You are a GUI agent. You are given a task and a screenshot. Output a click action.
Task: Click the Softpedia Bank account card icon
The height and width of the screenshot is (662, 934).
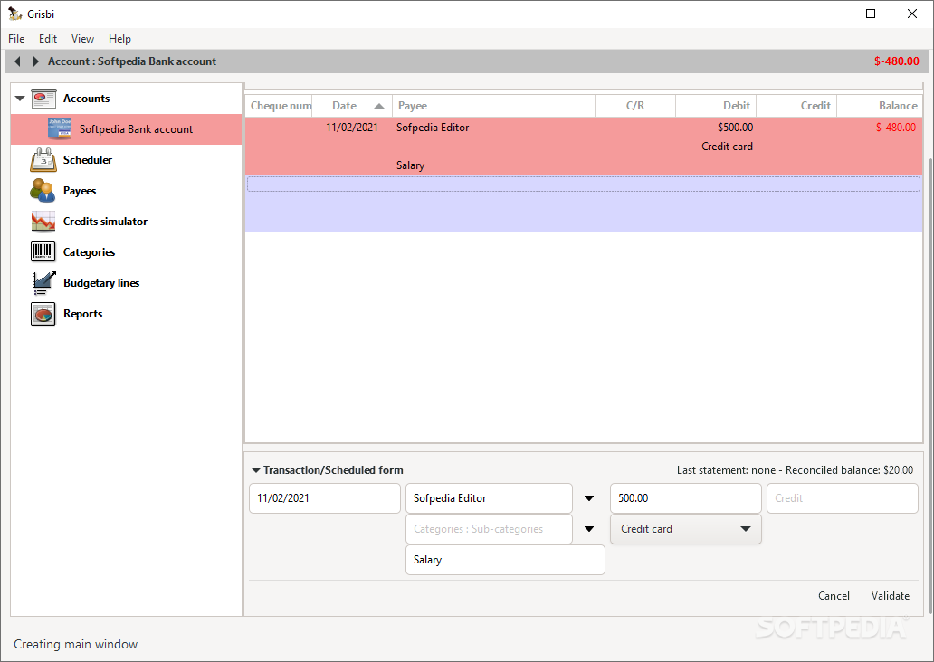pos(60,129)
